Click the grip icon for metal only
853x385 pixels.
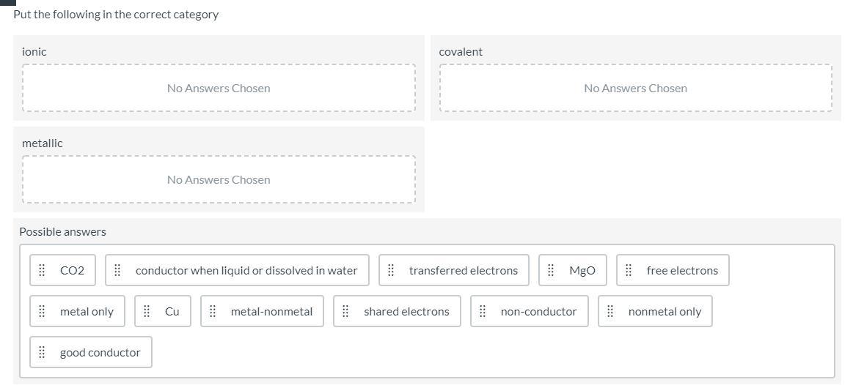coord(42,311)
